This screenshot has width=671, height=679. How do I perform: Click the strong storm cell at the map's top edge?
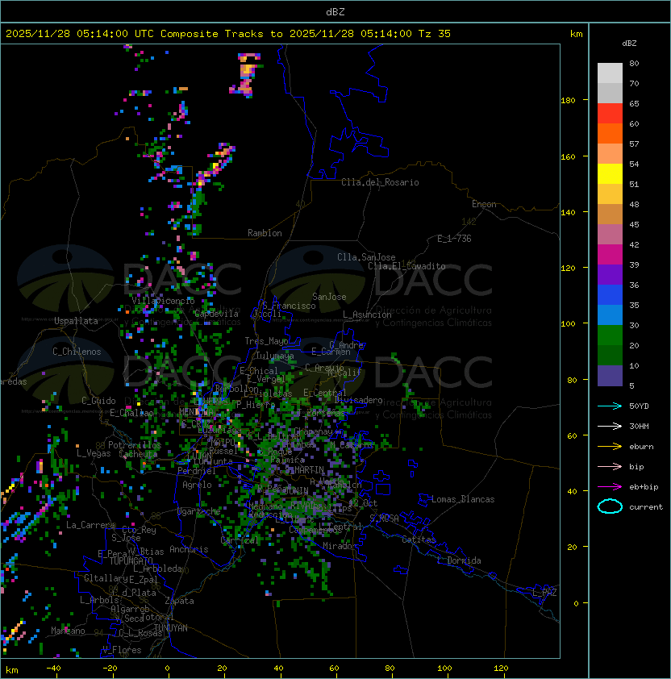pos(246,74)
